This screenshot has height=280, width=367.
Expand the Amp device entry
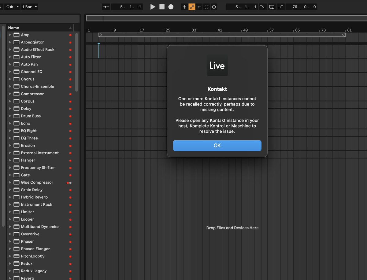[10, 35]
